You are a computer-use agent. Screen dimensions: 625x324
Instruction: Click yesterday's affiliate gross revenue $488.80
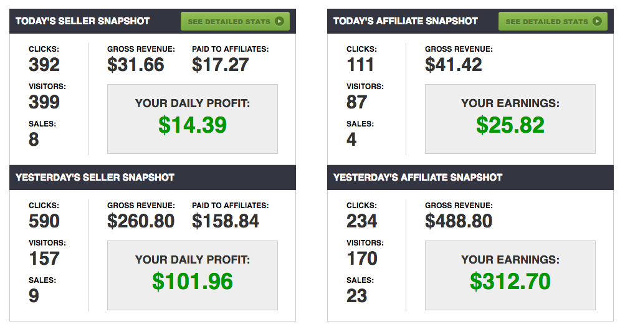459,221
